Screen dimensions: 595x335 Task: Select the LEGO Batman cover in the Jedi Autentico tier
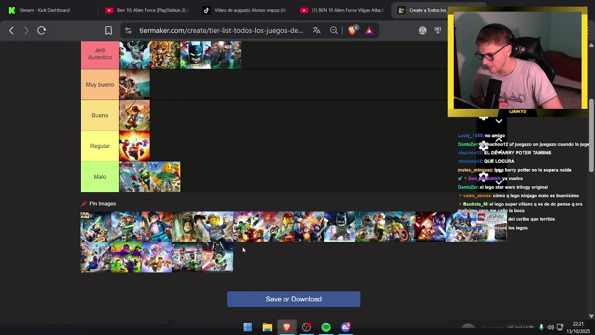click(x=196, y=55)
